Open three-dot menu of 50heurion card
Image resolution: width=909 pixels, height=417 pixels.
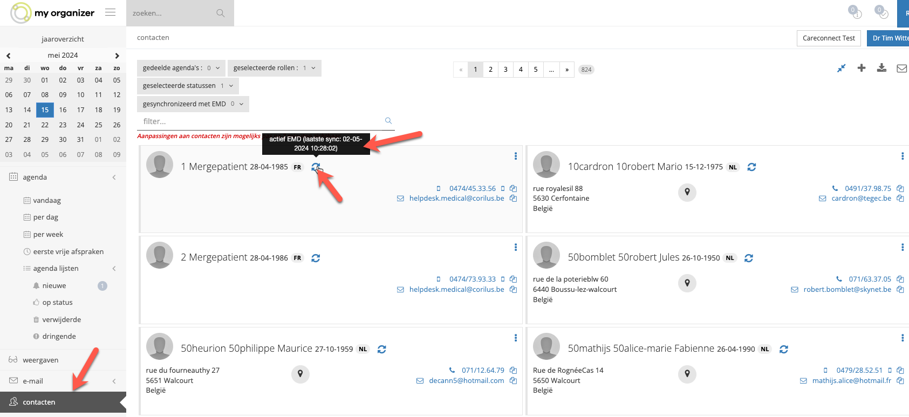(x=516, y=338)
